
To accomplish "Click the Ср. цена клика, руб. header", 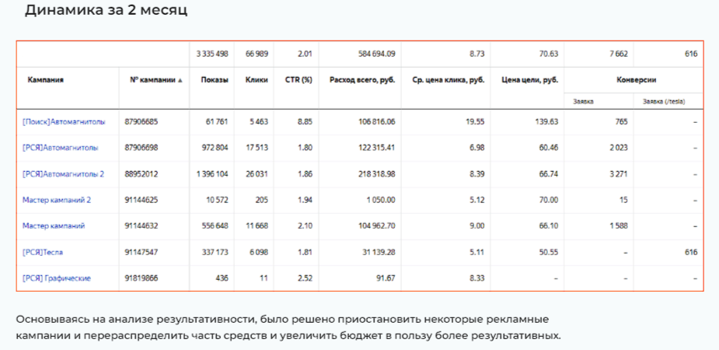I will pos(449,80).
